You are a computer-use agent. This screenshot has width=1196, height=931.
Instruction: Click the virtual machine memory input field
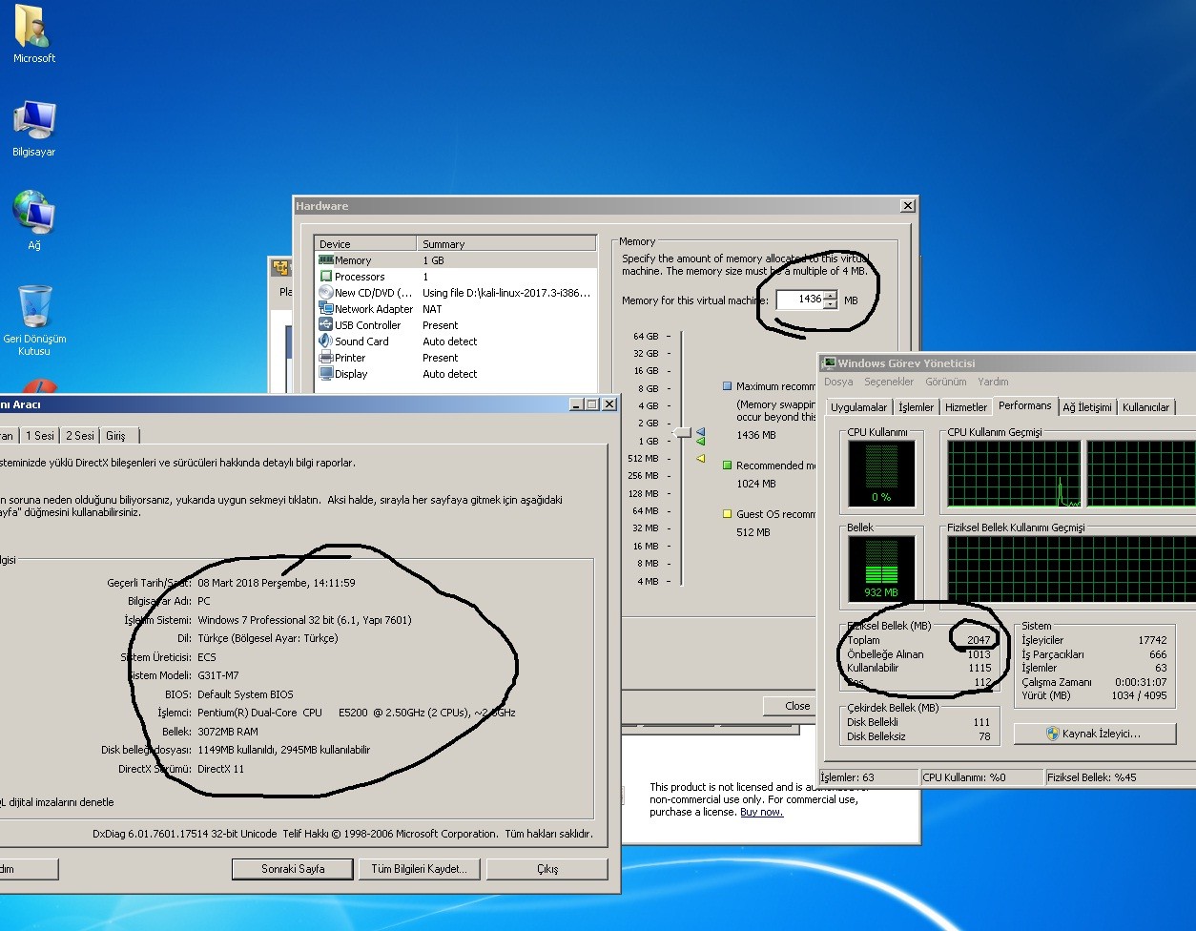pos(799,300)
